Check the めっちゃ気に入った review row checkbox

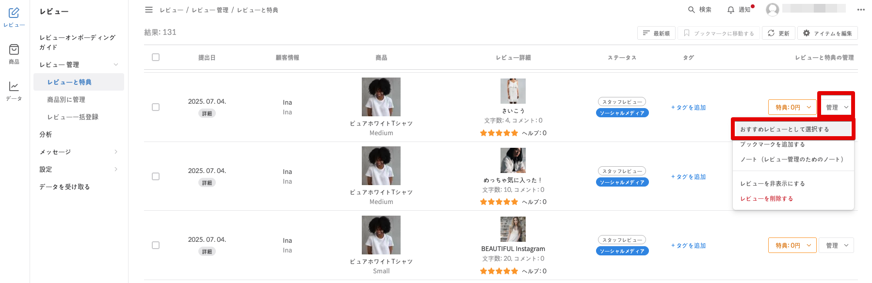[156, 176]
